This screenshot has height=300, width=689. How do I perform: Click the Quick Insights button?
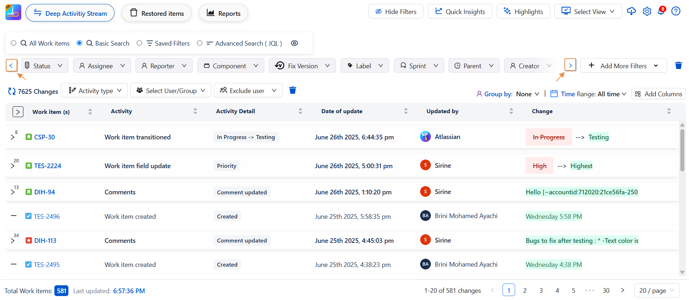460,11
